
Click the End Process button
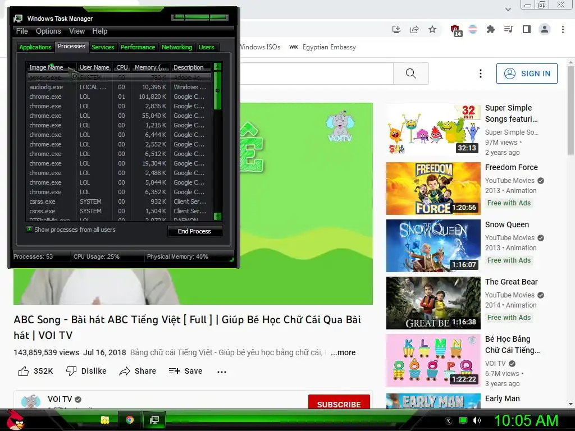194,231
